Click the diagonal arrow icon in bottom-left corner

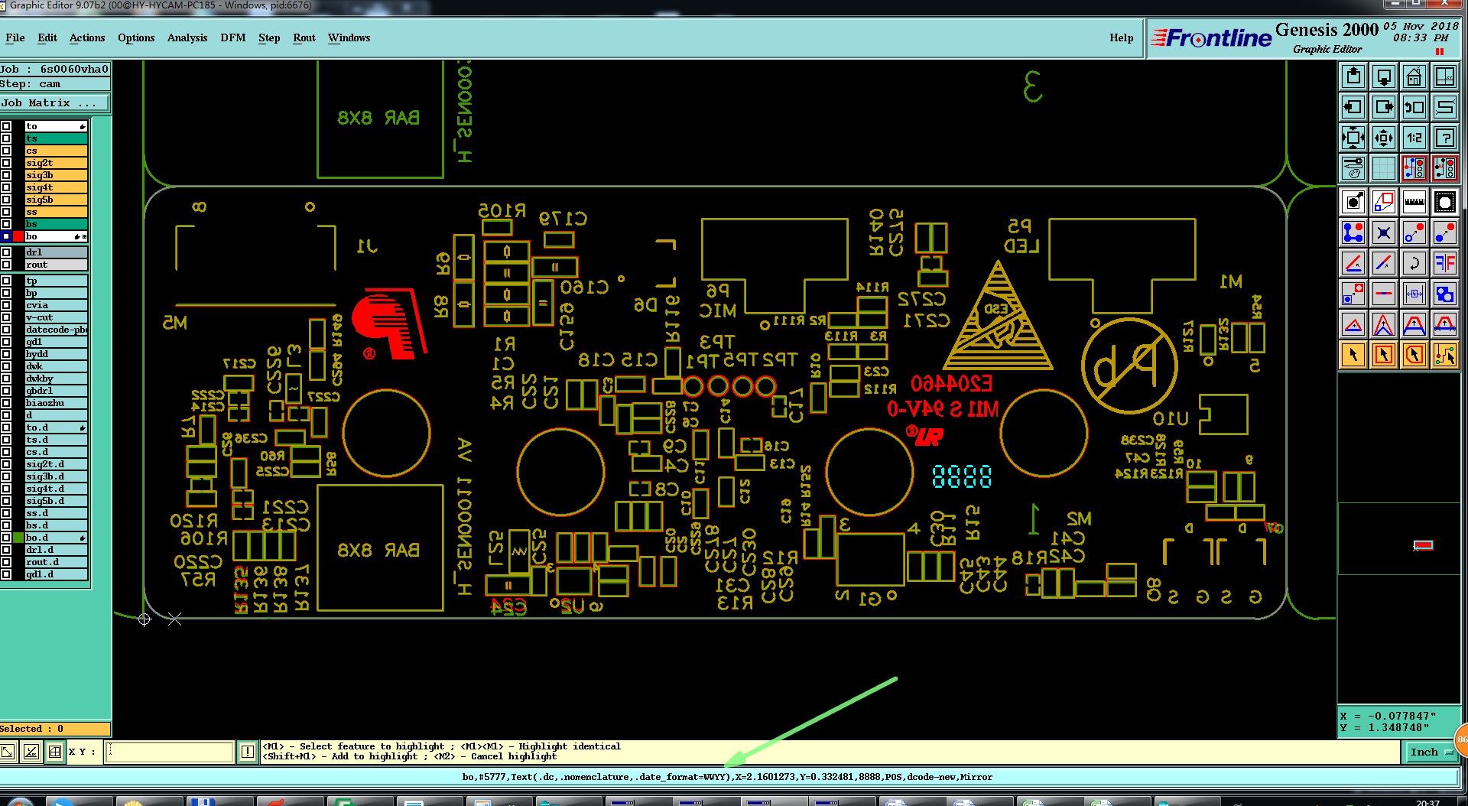pyautogui.click(x=8, y=752)
